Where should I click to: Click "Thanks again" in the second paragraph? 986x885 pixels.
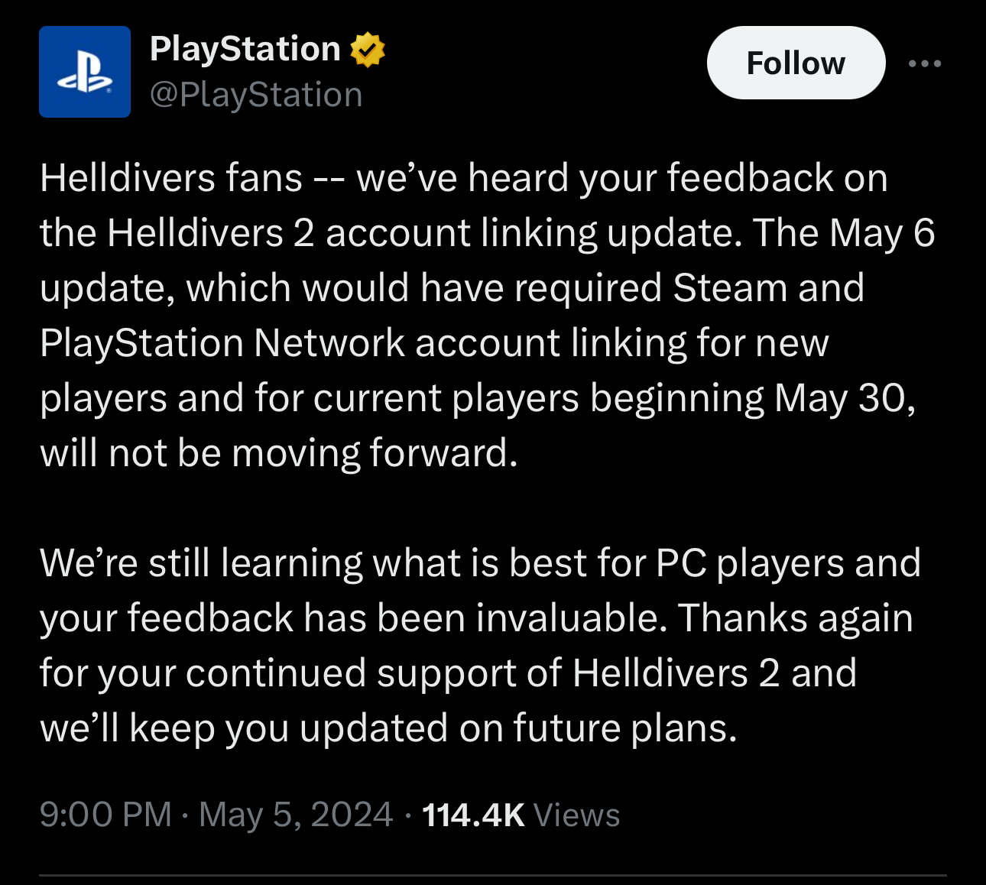pos(795,618)
